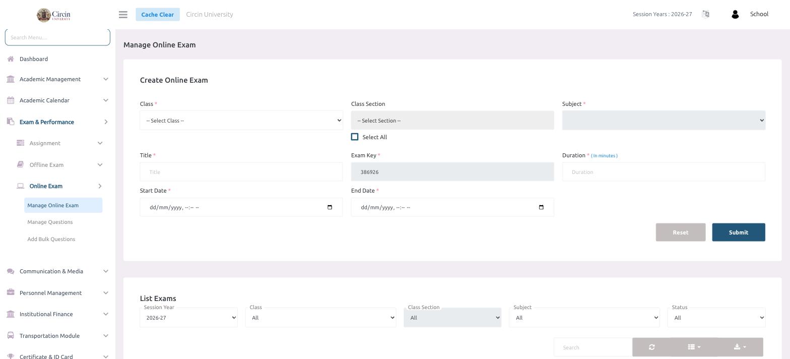Open the Class filter dropdown in List Exams
Image resolution: width=790 pixels, height=359 pixels.
click(x=321, y=318)
